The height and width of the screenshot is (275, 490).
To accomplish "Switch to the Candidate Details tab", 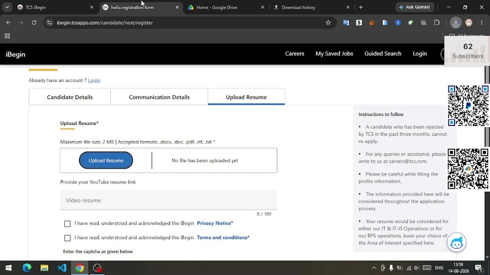I will [x=70, y=97].
